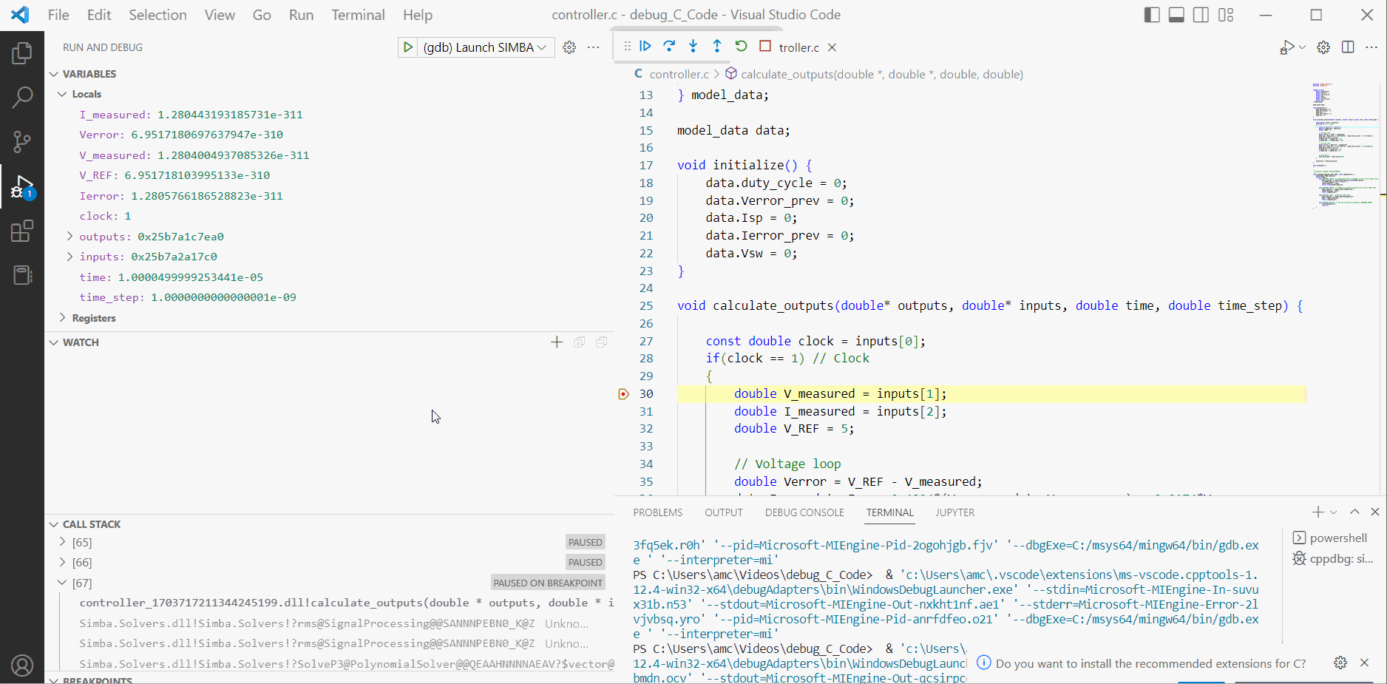
Task: Collapse thread [67] in call stack
Action: tap(62, 583)
